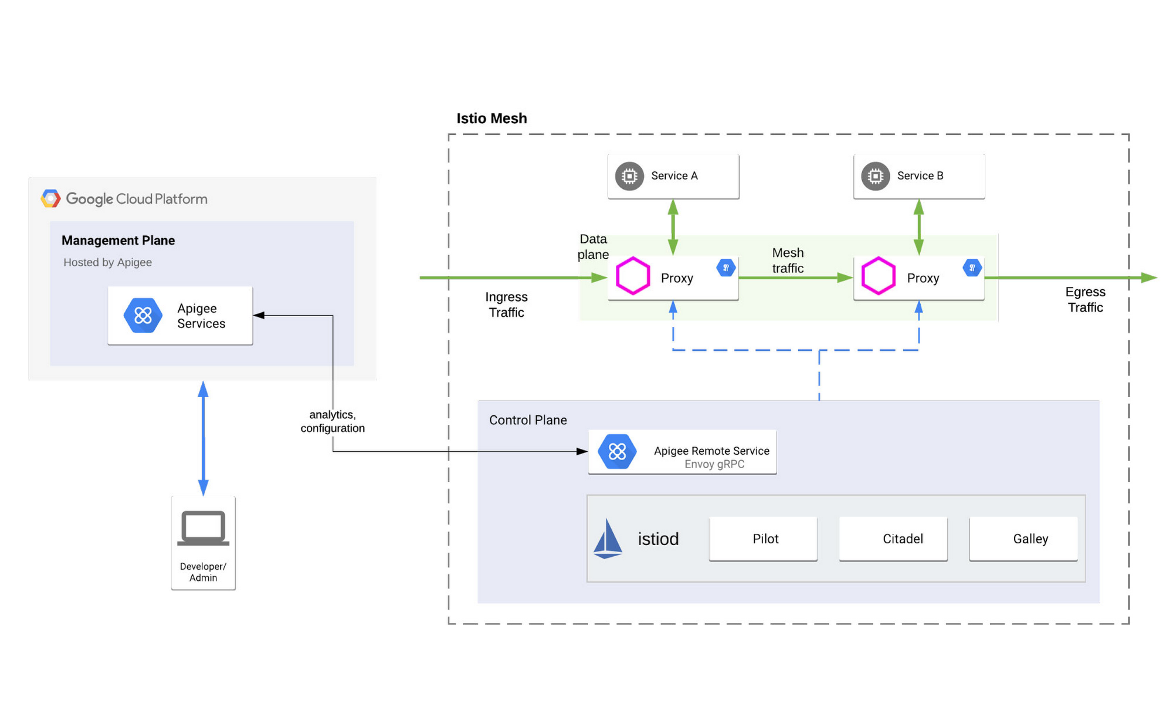Viewport: 1173px width, 724px height.
Task: Click the magenta hexagon on the Service B proxy
Action: click(x=878, y=276)
